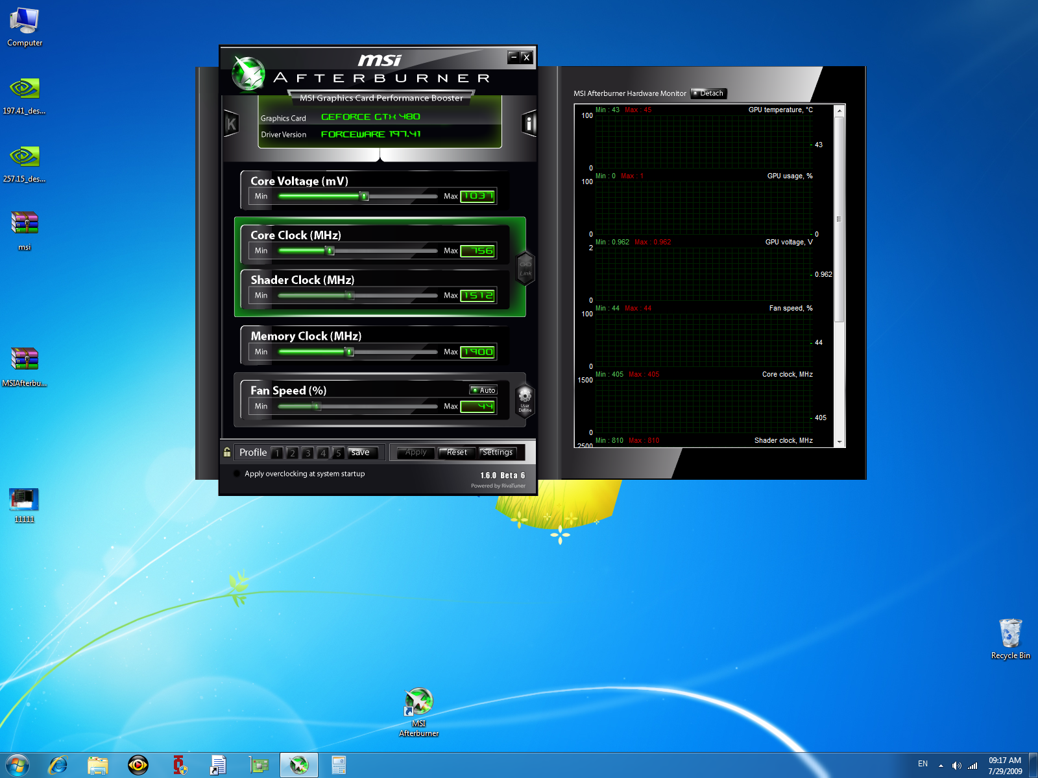Screen dimensions: 1038x778
Task: Click the fan User Define gear icon
Action: point(525,400)
